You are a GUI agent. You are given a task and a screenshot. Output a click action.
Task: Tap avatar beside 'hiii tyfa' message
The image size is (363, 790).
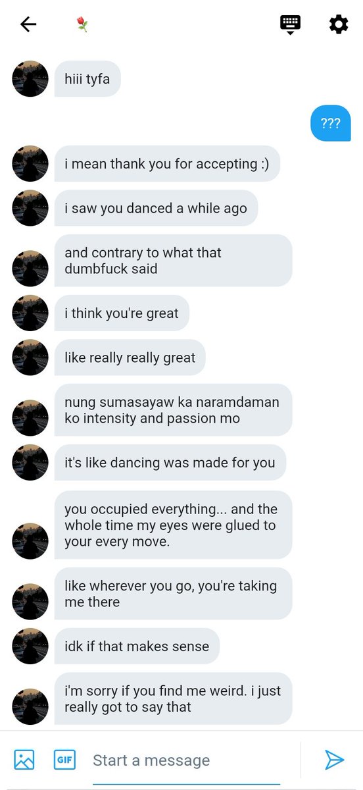[x=30, y=79]
